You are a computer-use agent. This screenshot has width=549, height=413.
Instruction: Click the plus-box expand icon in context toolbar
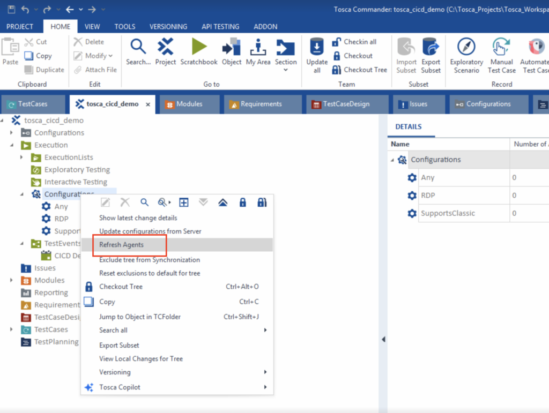(184, 202)
